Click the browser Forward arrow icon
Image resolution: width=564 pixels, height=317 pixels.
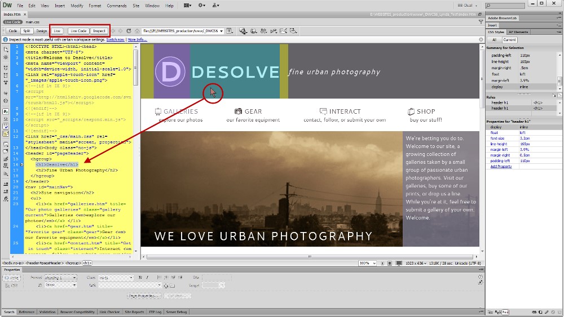(x=121, y=31)
